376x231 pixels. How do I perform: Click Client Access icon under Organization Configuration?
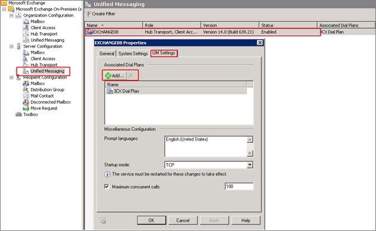(x=26, y=28)
